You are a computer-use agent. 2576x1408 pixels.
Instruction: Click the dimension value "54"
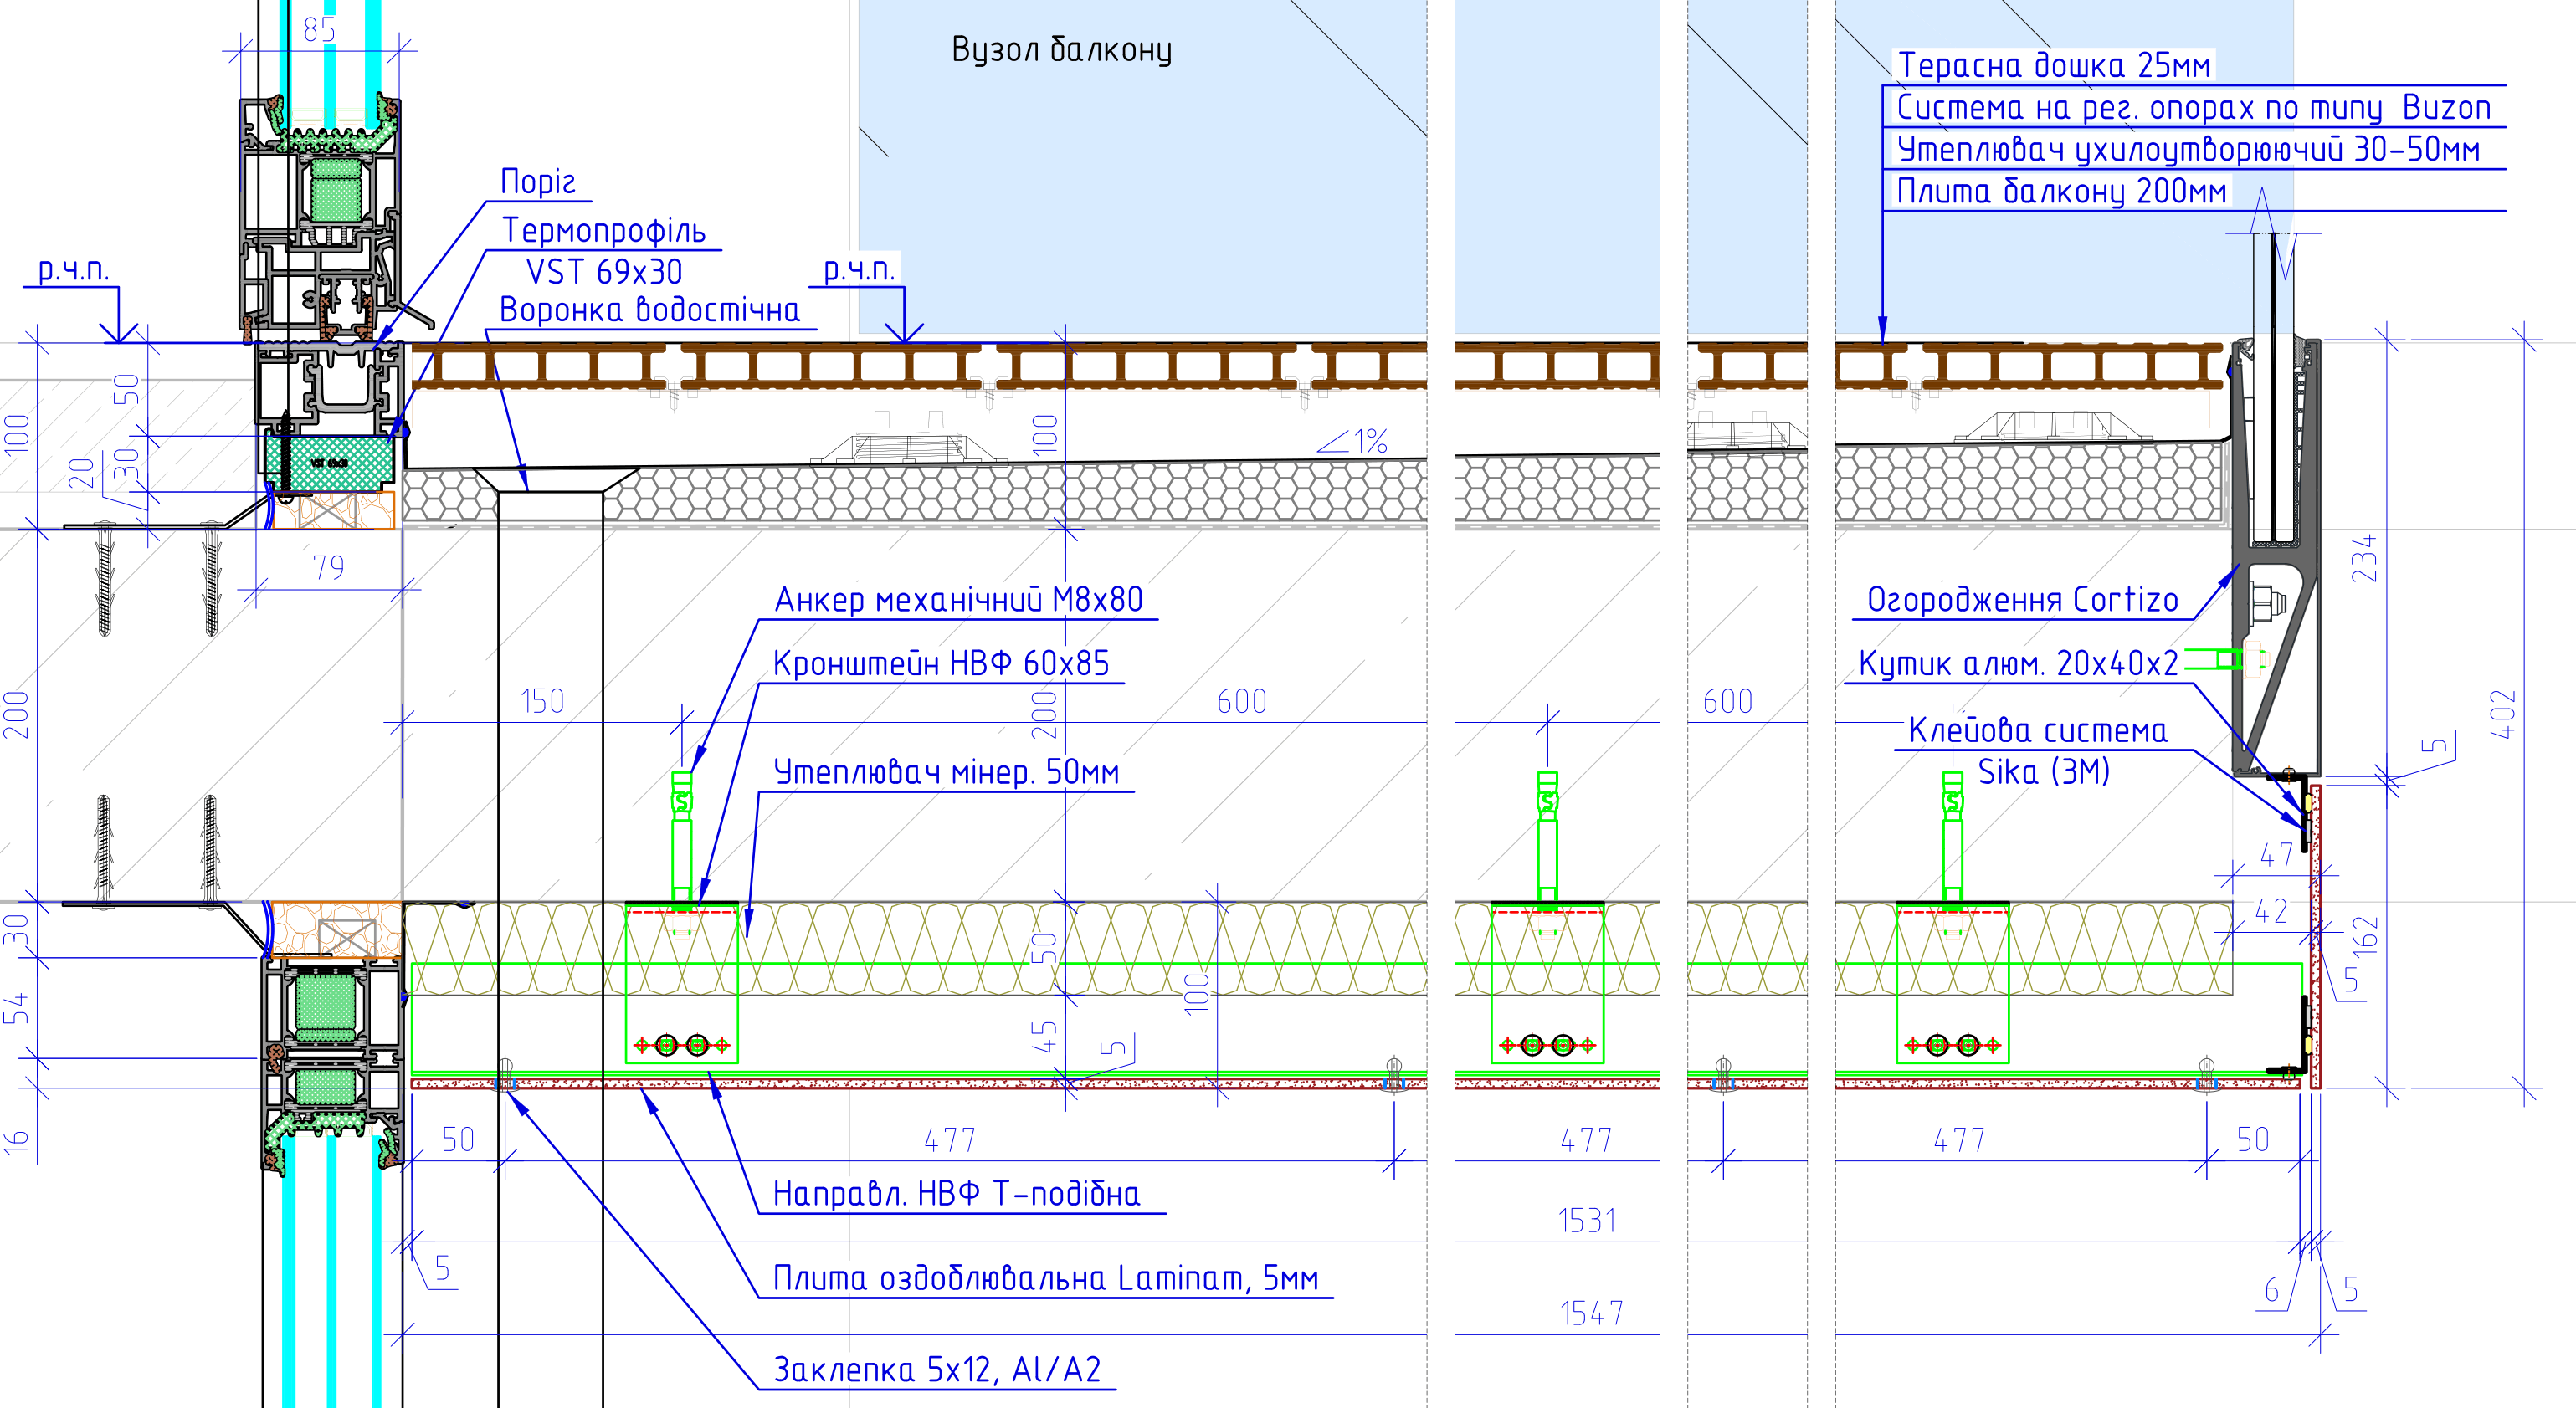(16, 1009)
